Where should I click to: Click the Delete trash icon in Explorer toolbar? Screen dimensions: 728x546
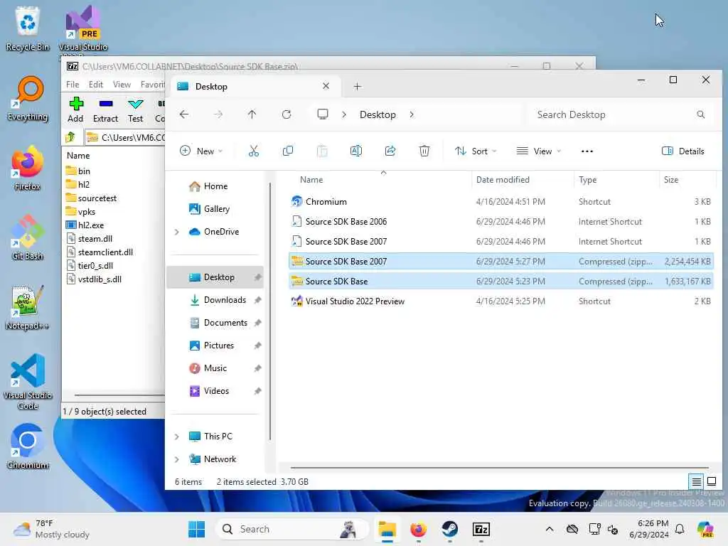[424, 151]
